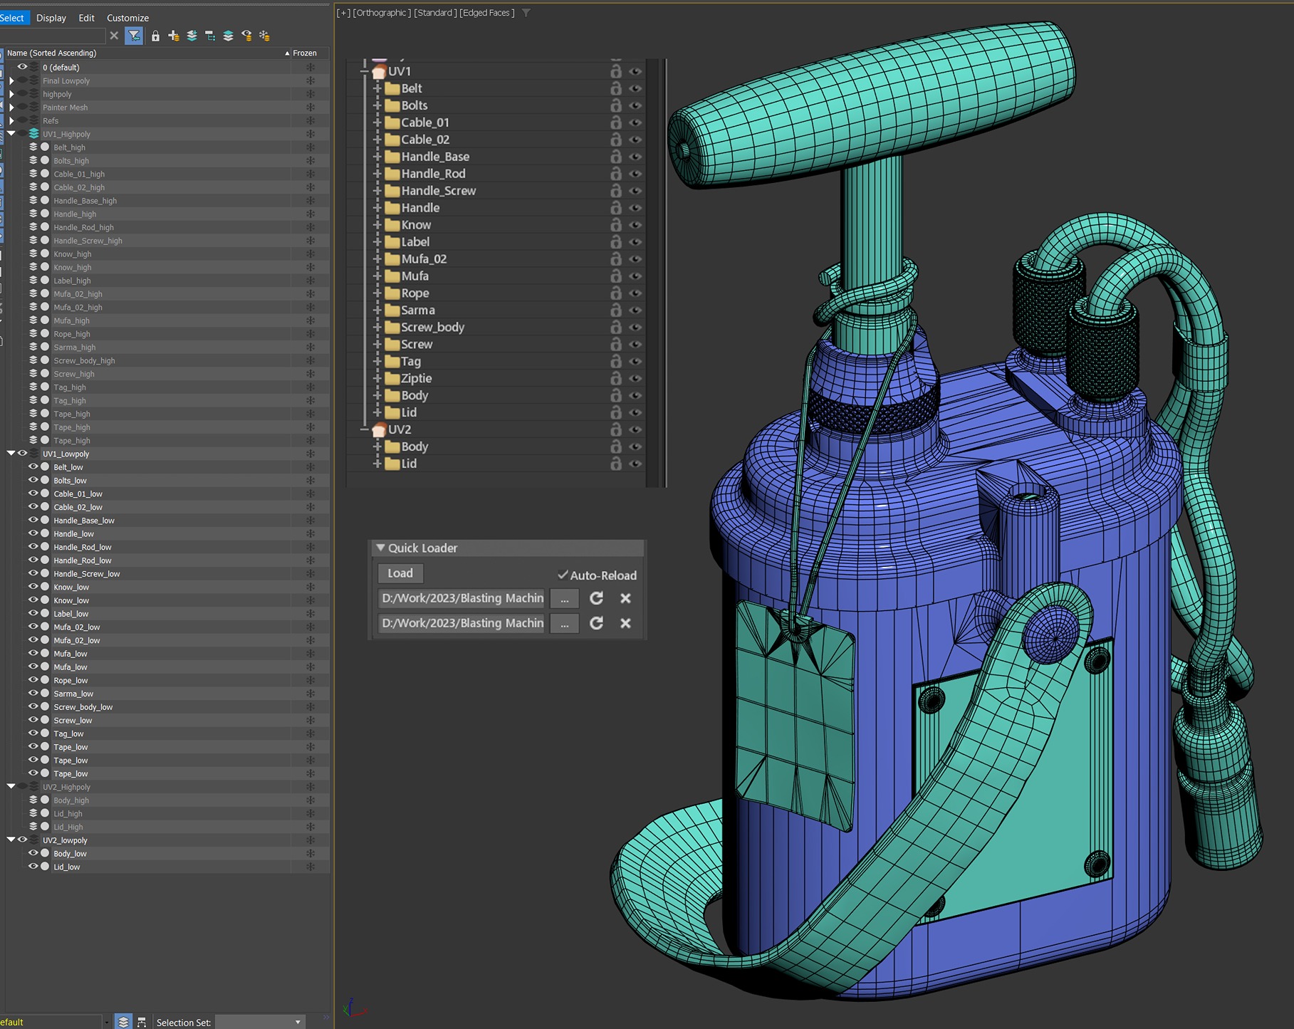Click the Hide All Layers eye icon
The height and width of the screenshot is (1029, 1294).
[x=246, y=36]
